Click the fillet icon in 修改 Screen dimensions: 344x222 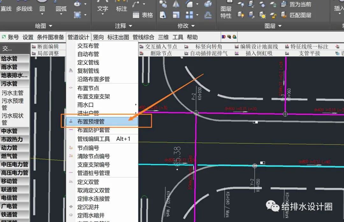coord(189,4)
